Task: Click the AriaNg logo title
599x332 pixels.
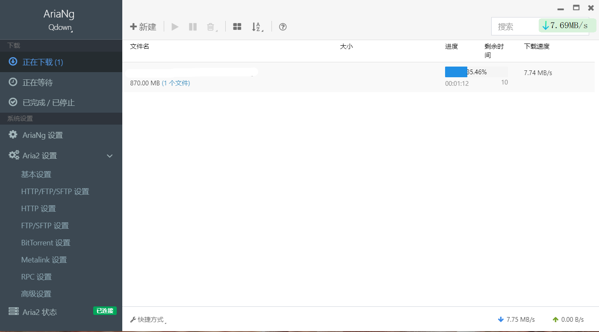Action: 59,14
